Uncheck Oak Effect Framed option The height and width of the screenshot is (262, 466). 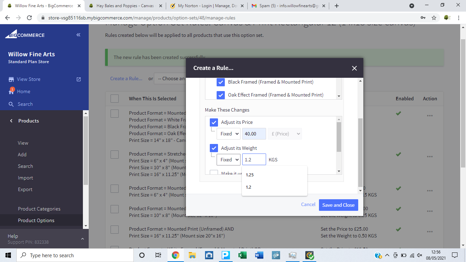pos(221,95)
